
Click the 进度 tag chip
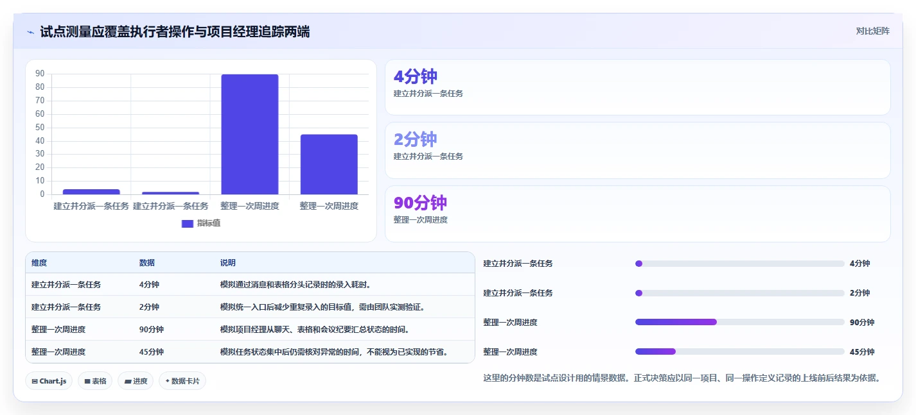(136, 381)
